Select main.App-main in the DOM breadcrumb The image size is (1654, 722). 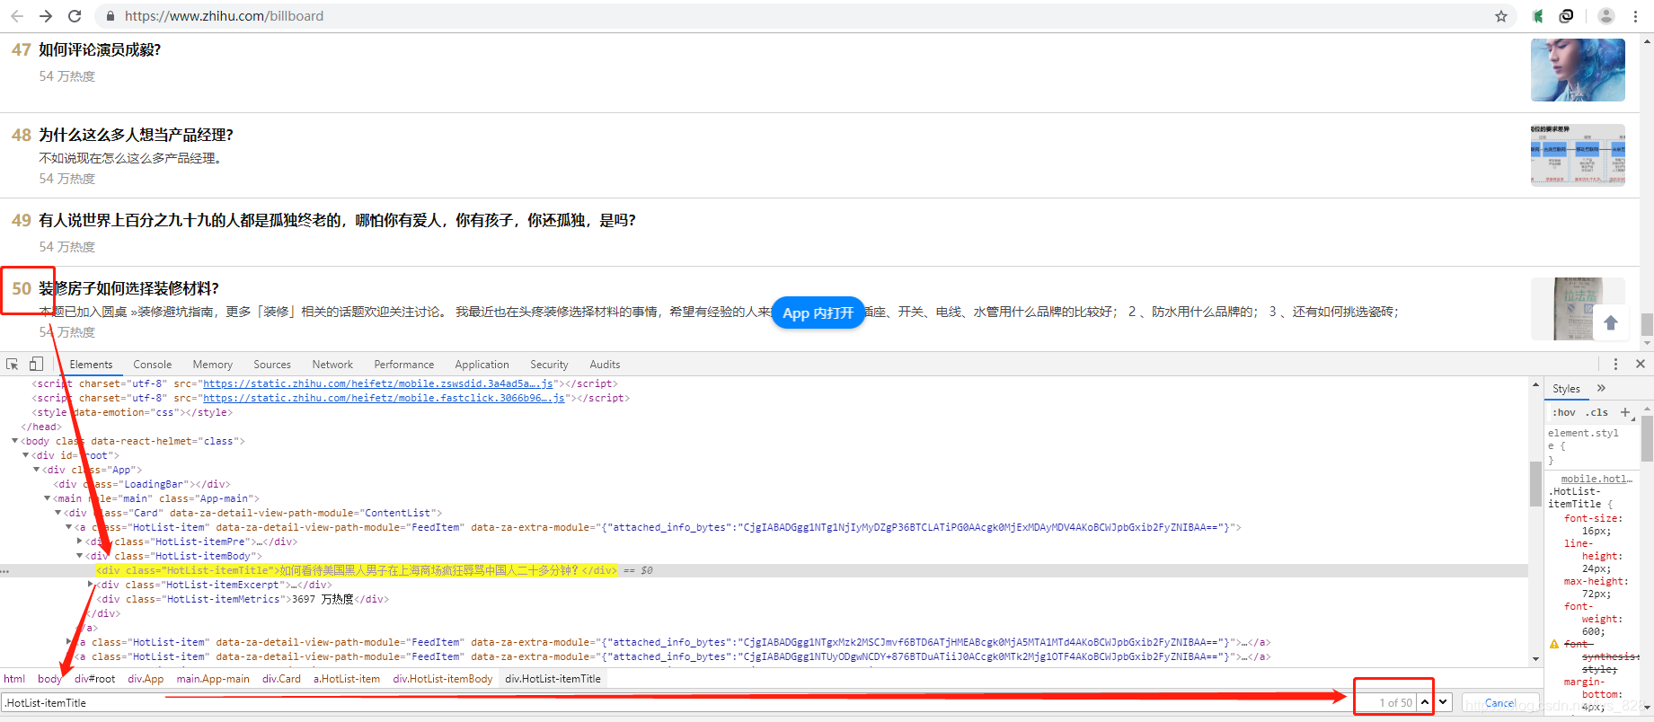pos(213,679)
